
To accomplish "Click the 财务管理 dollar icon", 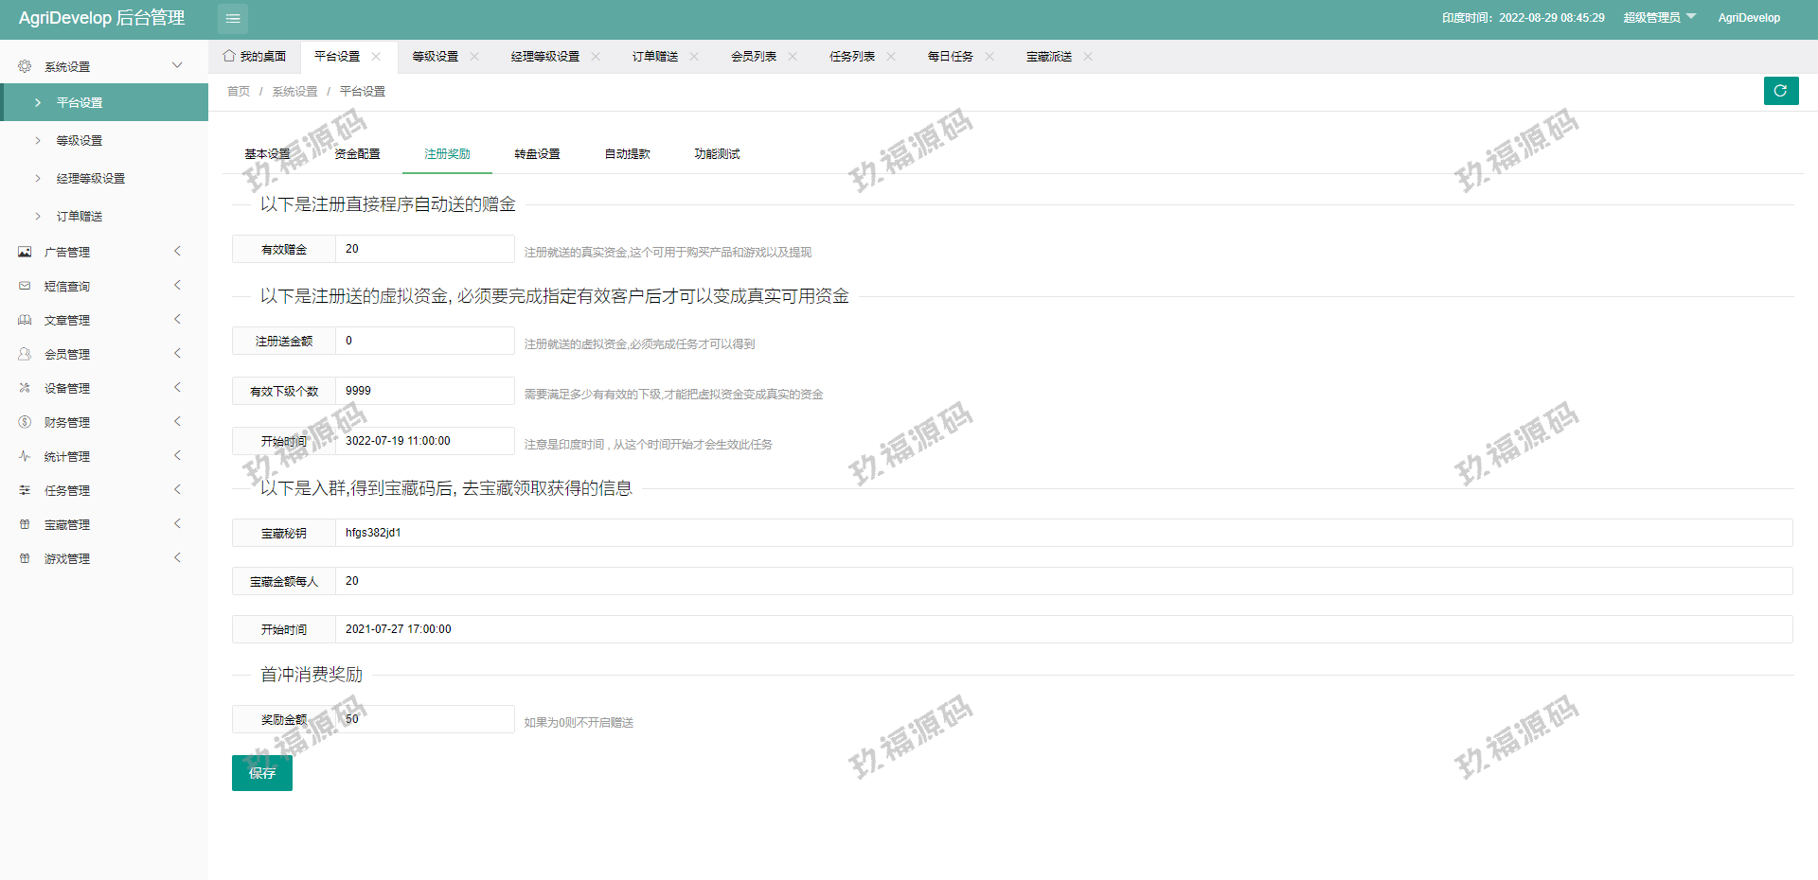I will [x=25, y=422].
